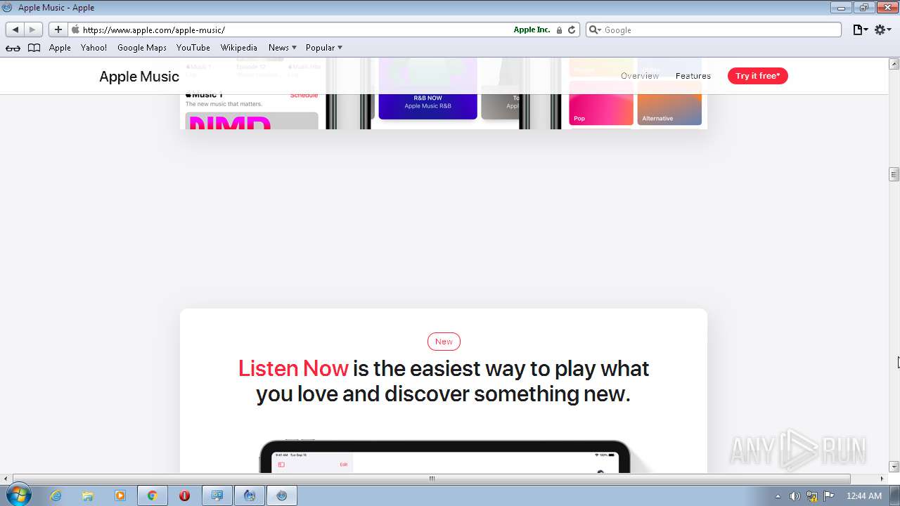Open the Action Center flag icon
Viewport: 900px width, 506px height.
[829, 496]
